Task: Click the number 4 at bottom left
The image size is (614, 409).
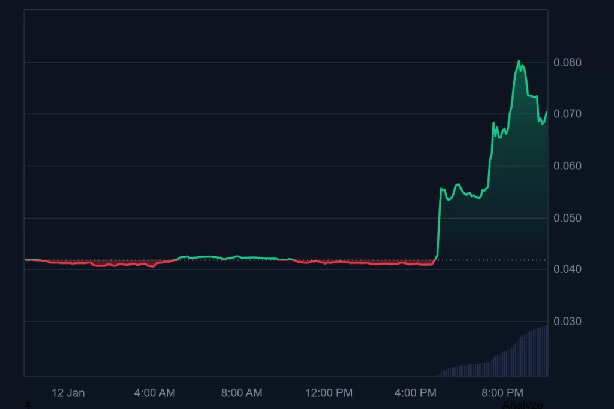Action: (27, 405)
